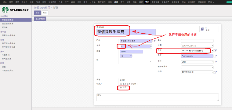Image resolution: width=232 pixels, height=110 pixels.
Task: Click into the 备注 notes textarea
Action: 158,97
